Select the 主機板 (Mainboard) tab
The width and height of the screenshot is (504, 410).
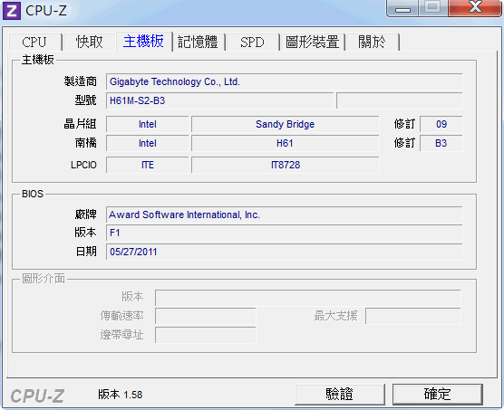click(144, 42)
